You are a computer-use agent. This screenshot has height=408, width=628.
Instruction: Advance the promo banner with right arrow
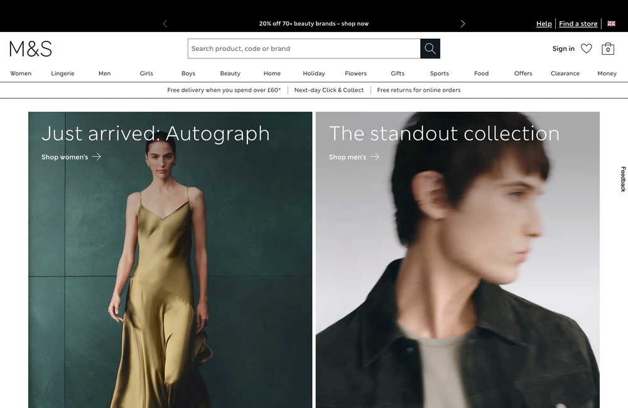coord(462,23)
